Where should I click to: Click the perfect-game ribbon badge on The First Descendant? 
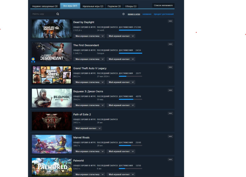33,59
